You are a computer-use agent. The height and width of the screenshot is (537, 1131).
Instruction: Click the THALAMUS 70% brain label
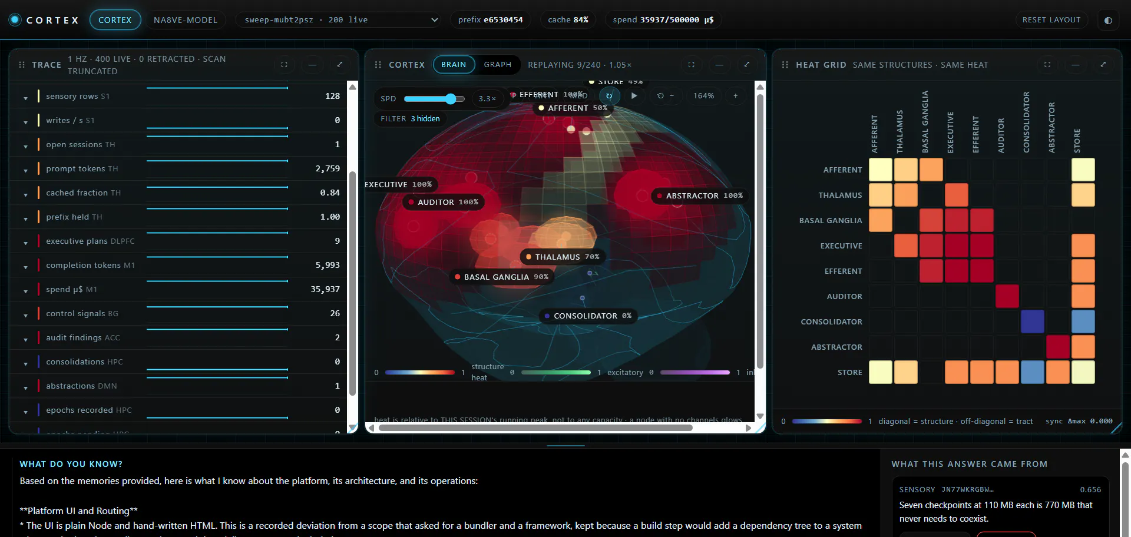pyautogui.click(x=563, y=257)
